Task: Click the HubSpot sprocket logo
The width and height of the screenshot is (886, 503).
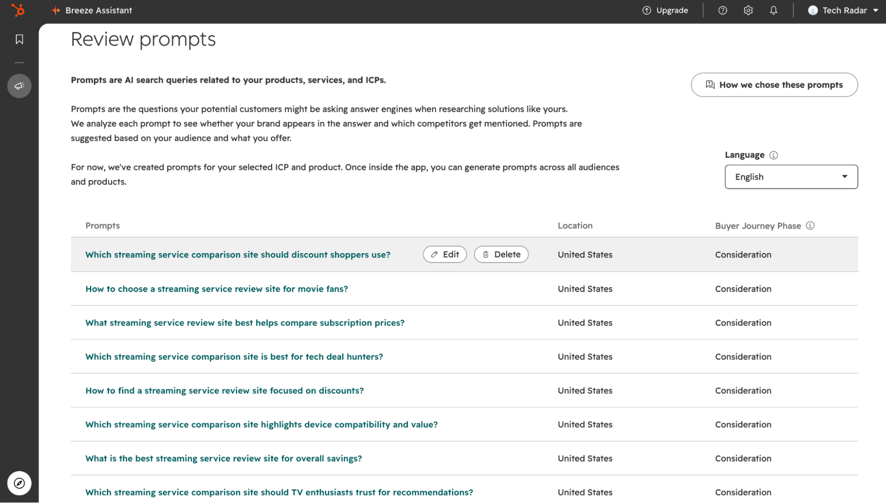Action: [x=18, y=10]
